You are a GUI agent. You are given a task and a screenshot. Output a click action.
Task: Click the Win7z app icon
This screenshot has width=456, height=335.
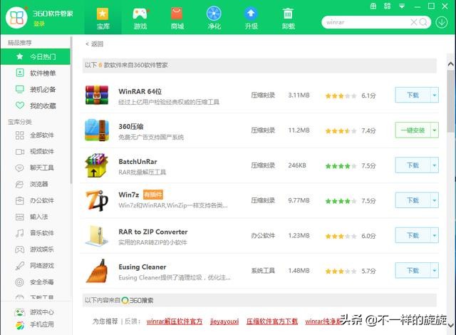point(97,200)
